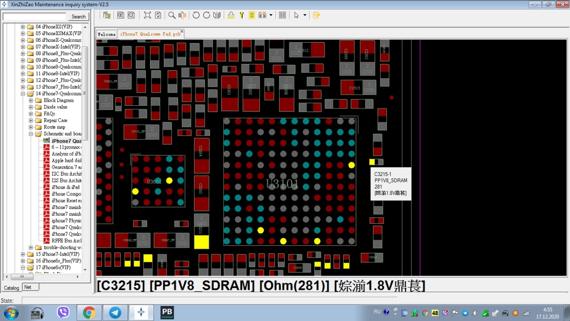570x321 pixels.
Task: Click the split view panel icon
Action: 282,15
